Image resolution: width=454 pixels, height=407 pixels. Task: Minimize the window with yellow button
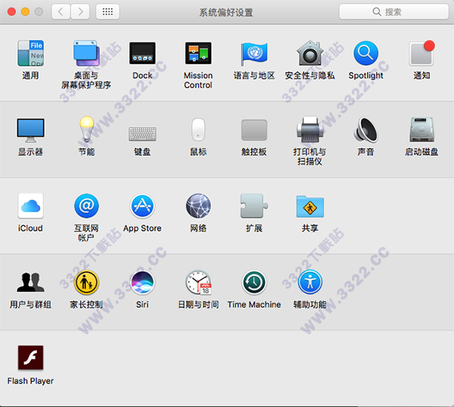point(25,11)
